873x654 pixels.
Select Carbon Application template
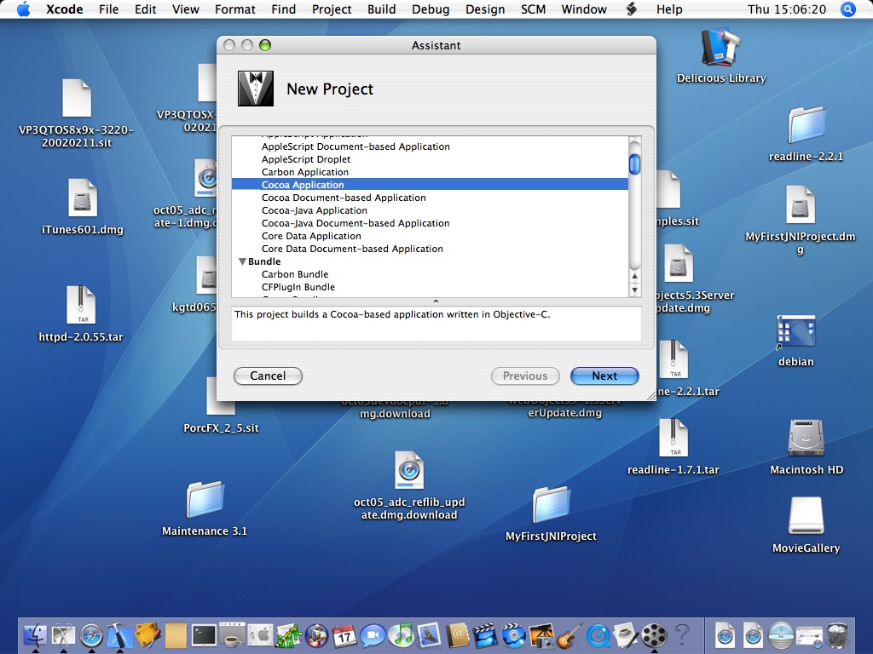tap(305, 172)
